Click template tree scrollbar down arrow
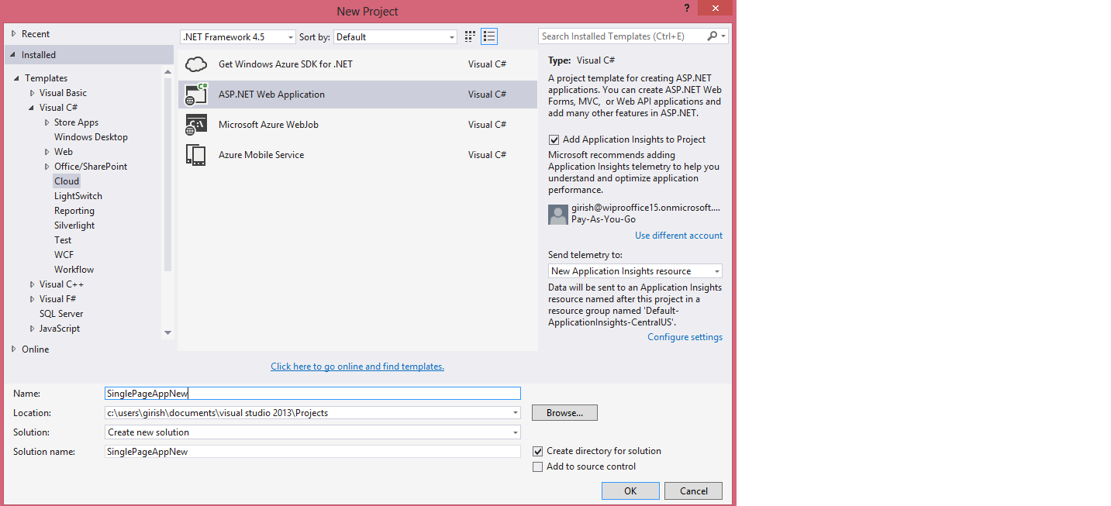This screenshot has width=1111, height=506. [167, 333]
